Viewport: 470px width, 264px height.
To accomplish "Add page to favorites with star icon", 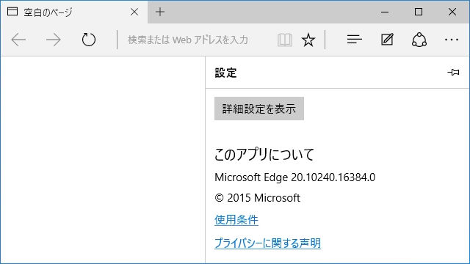I will (308, 40).
